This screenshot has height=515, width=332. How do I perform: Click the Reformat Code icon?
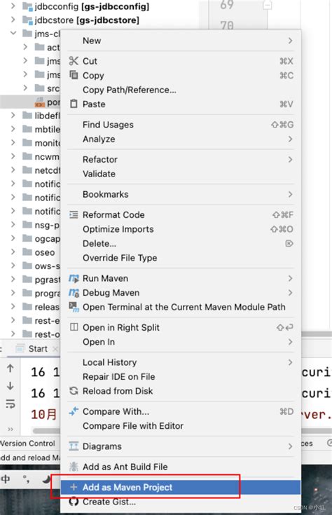(74, 214)
